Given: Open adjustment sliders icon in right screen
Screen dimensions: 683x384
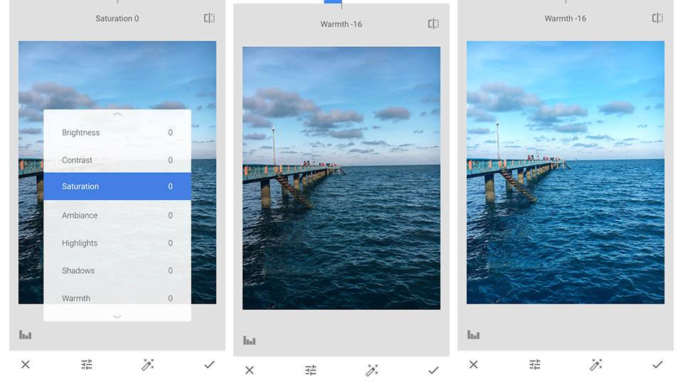Looking at the screenshot, I should pos(535,364).
